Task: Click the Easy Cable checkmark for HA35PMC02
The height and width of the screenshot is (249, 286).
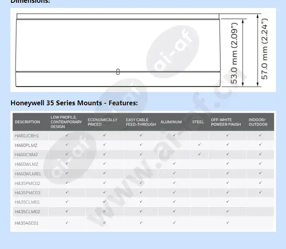Action: pyautogui.click(x=141, y=183)
